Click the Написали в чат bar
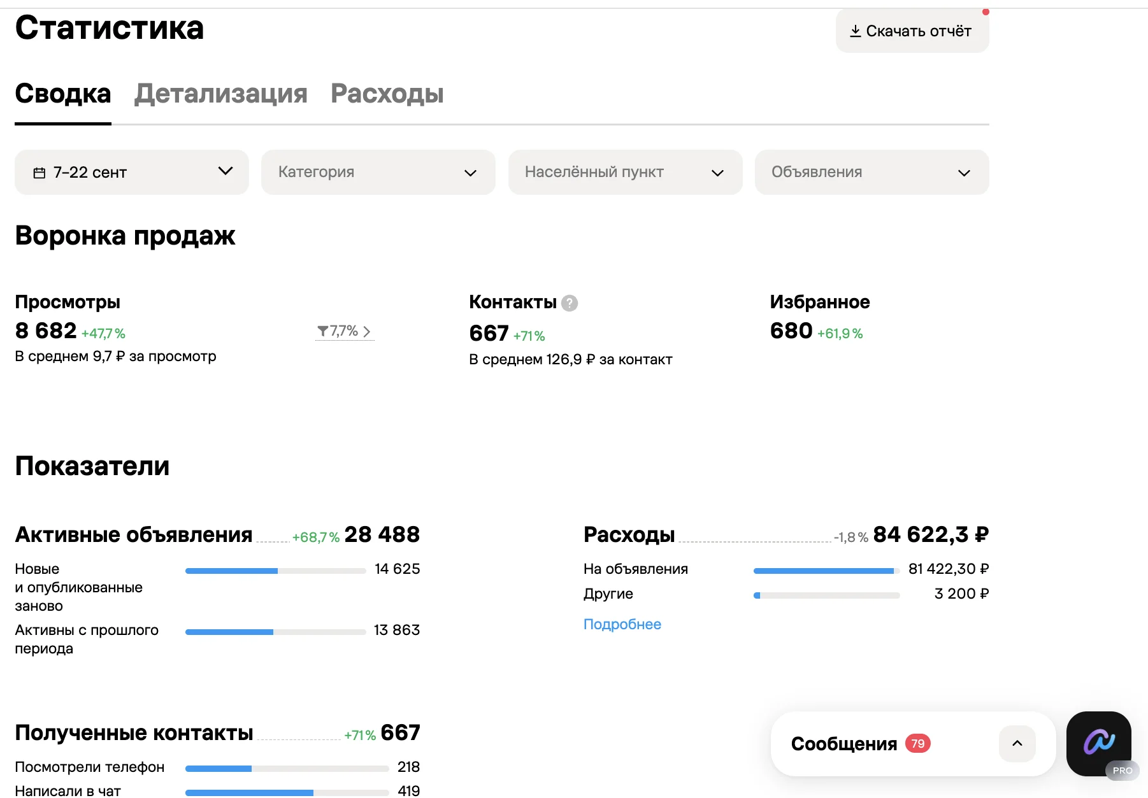Screen dimensions: 1148x798 pyautogui.click(x=287, y=793)
